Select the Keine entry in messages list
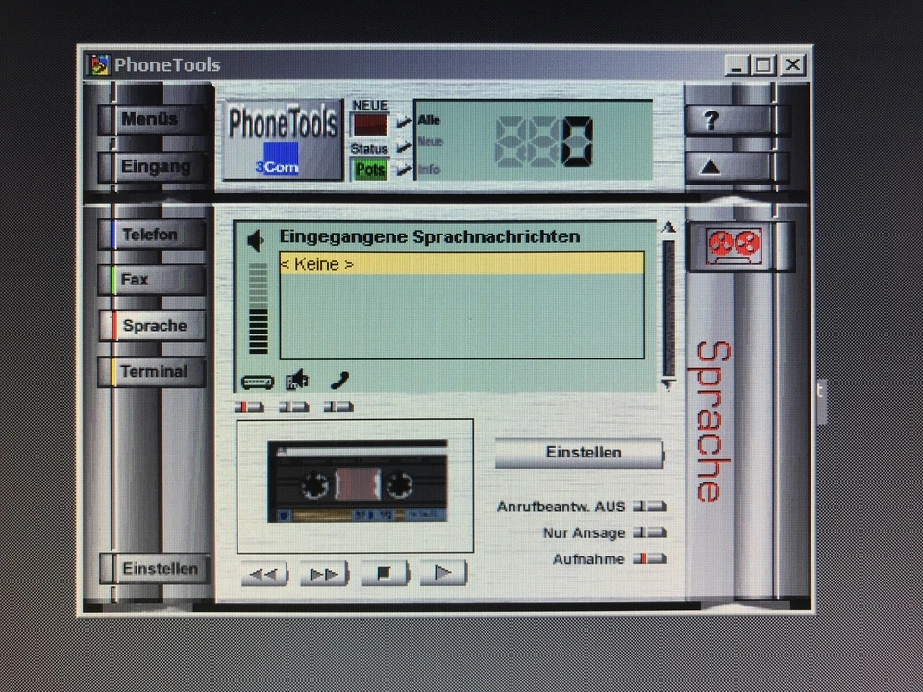This screenshot has width=923, height=692. pyautogui.click(x=462, y=264)
